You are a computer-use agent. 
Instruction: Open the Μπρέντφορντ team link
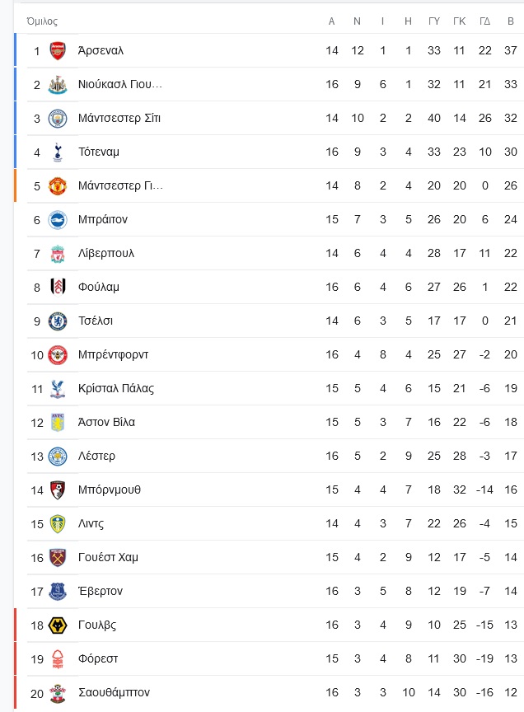click(x=113, y=354)
